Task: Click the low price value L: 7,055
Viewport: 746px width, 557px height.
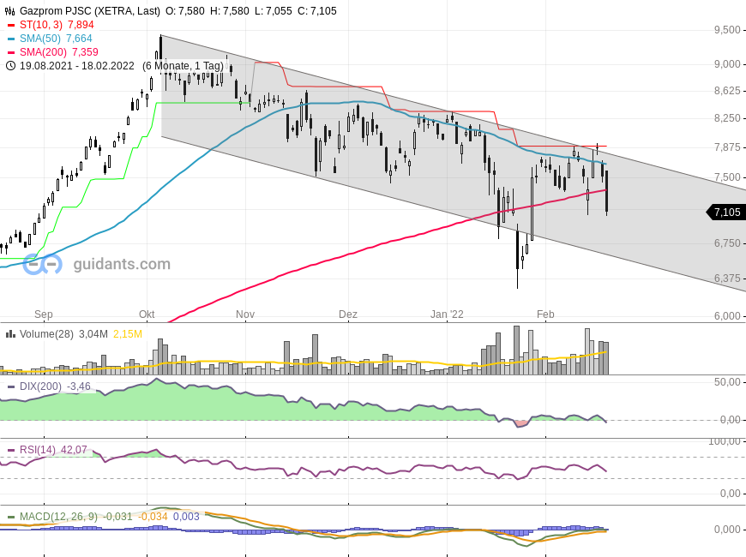Action: pyautogui.click(x=273, y=11)
